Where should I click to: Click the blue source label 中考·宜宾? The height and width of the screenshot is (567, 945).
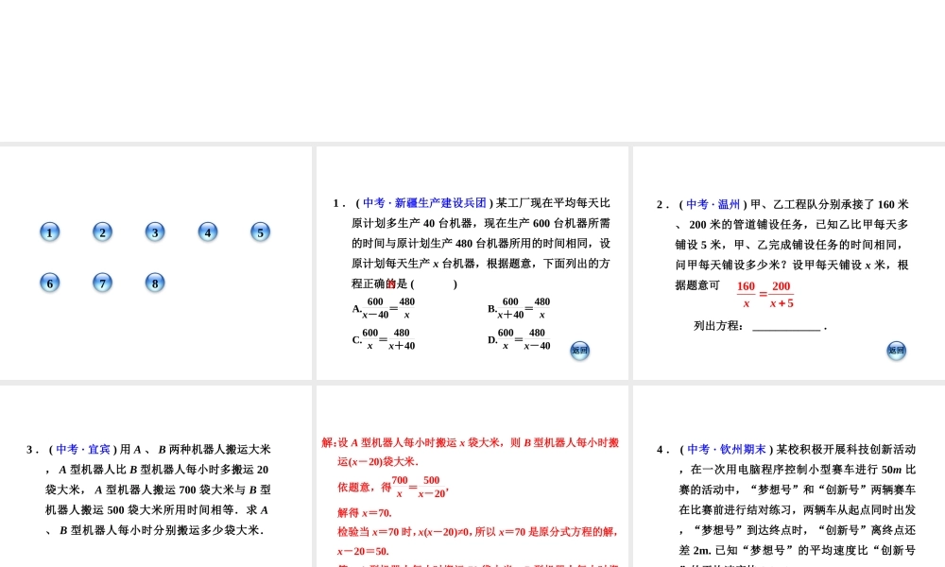[83, 450]
